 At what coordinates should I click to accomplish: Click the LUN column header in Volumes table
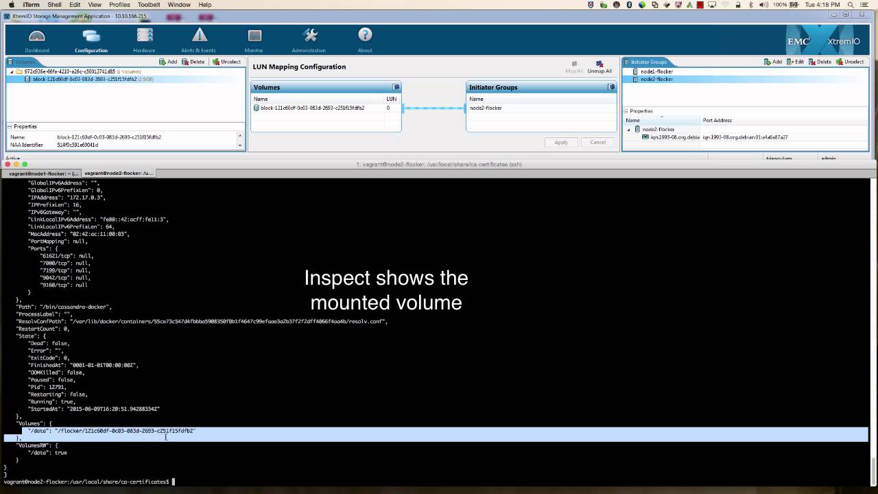click(392, 99)
